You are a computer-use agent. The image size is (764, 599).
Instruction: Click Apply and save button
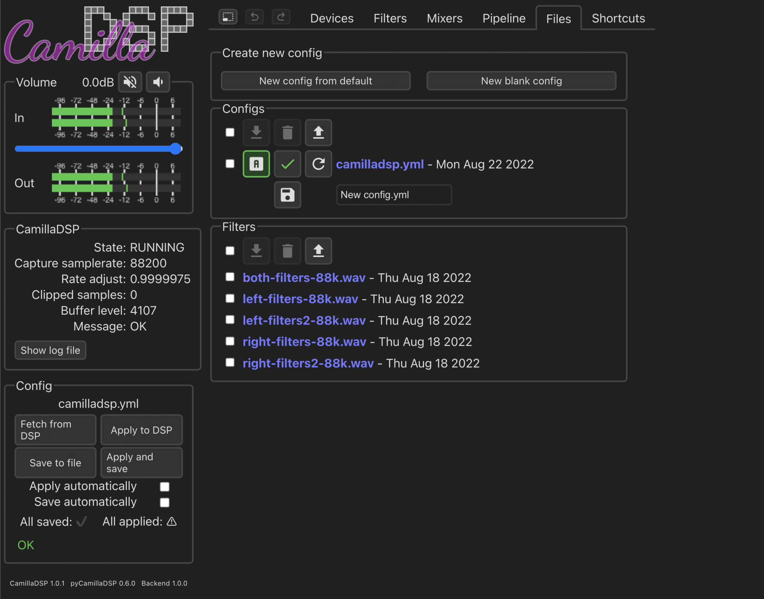point(141,463)
